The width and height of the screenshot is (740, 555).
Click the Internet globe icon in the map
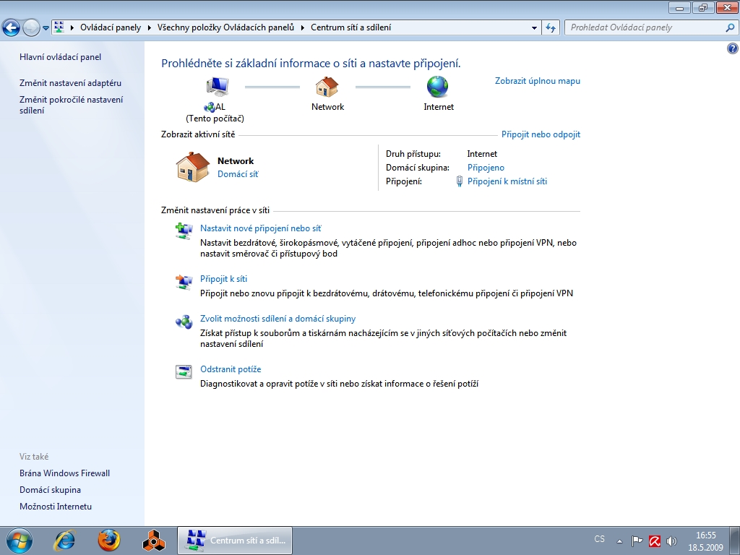pyautogui.click(x=437, y=87)
